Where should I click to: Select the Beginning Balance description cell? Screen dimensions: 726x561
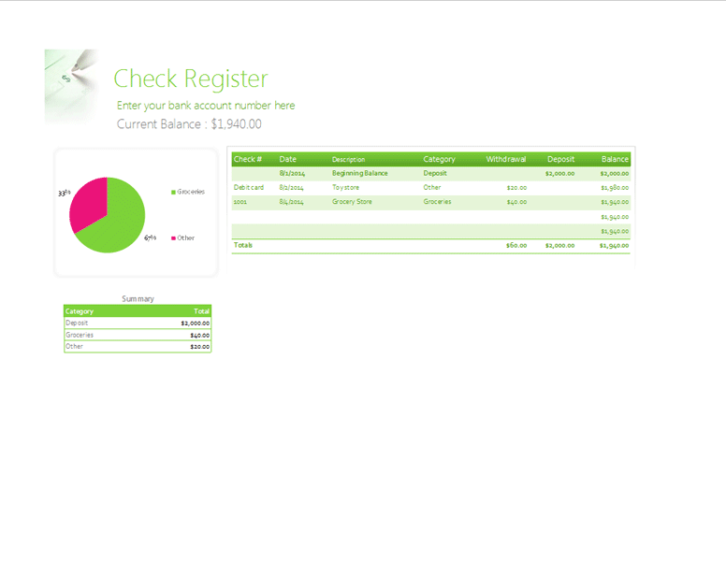point(360,173)
